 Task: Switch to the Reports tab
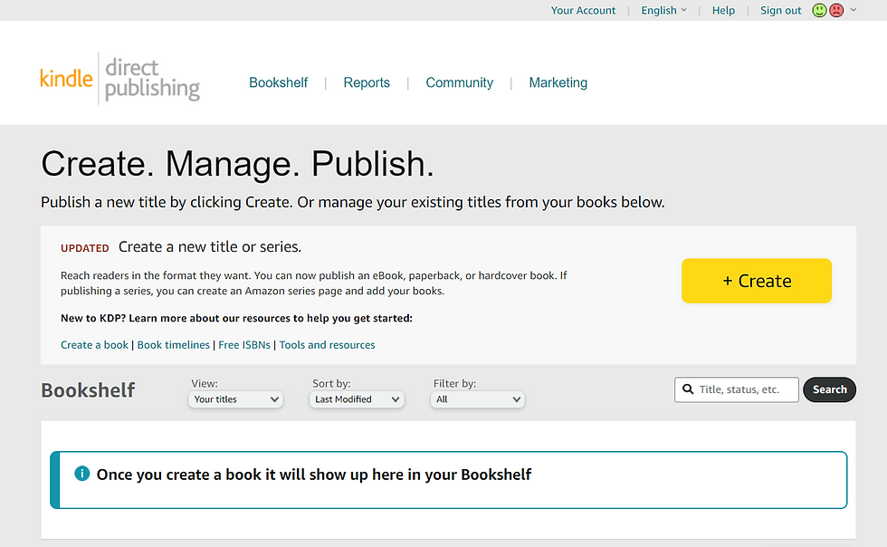point(367,82)
